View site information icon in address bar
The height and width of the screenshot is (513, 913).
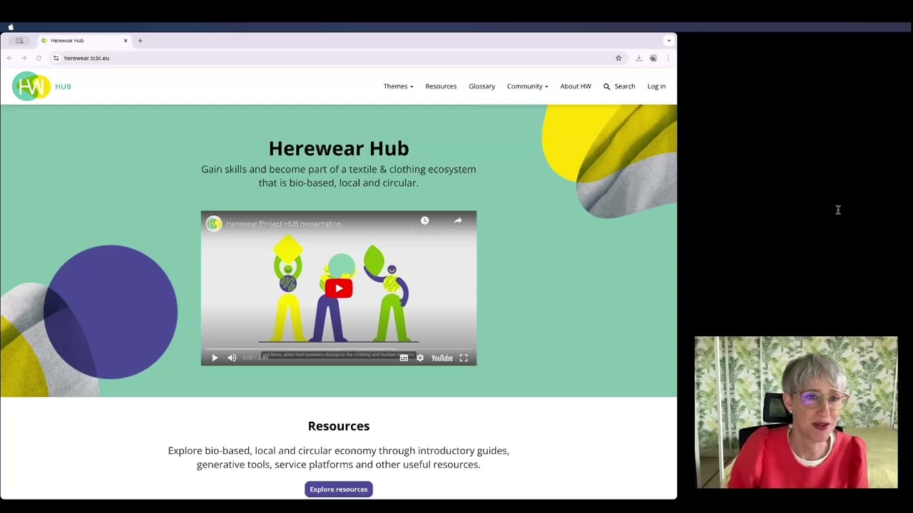56,58
